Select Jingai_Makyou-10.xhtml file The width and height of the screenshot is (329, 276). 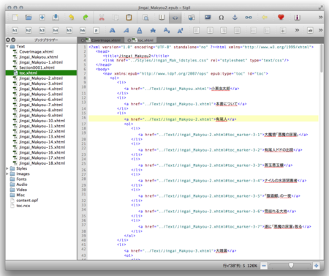point(42,121)
